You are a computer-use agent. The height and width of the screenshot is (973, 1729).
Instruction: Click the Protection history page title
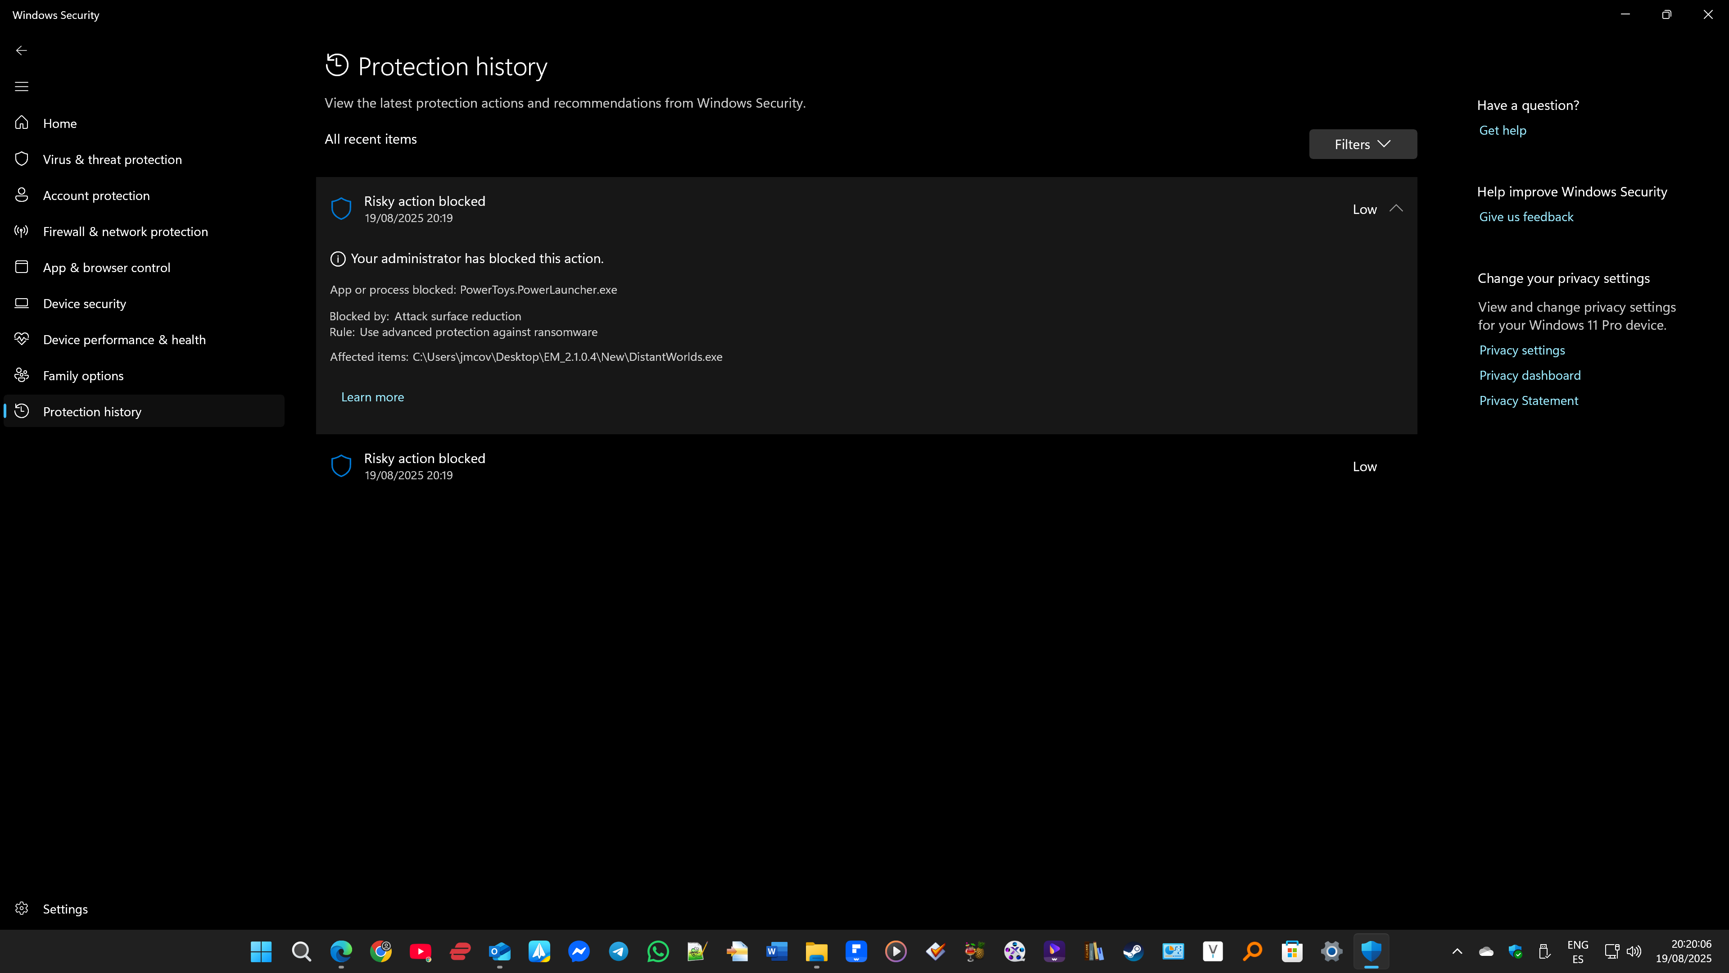pyautogui.click(x=453, y=67)
